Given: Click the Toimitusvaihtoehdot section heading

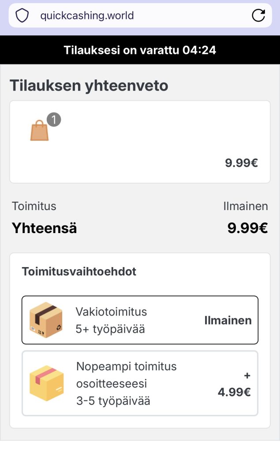Looking at the screenshot, I should pyautogui.click(x=79, y=271).
